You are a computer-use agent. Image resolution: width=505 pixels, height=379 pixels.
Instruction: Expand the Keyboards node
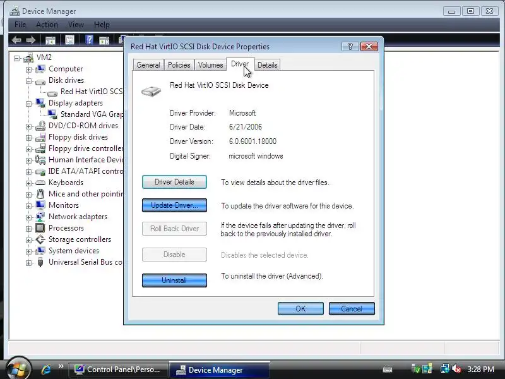[28, 183]
